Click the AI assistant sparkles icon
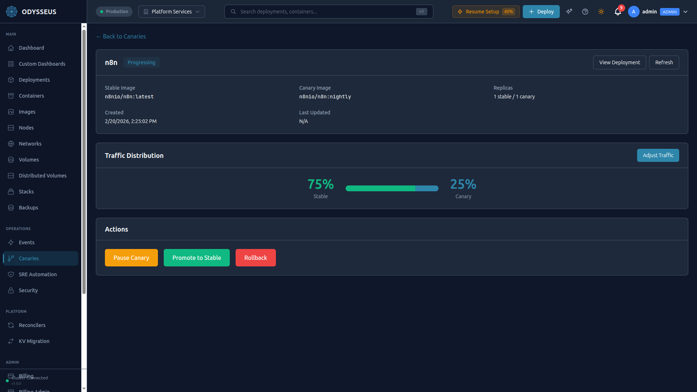Image resolution: width=697 pixels, height=392 pixels. click(569, 12)
